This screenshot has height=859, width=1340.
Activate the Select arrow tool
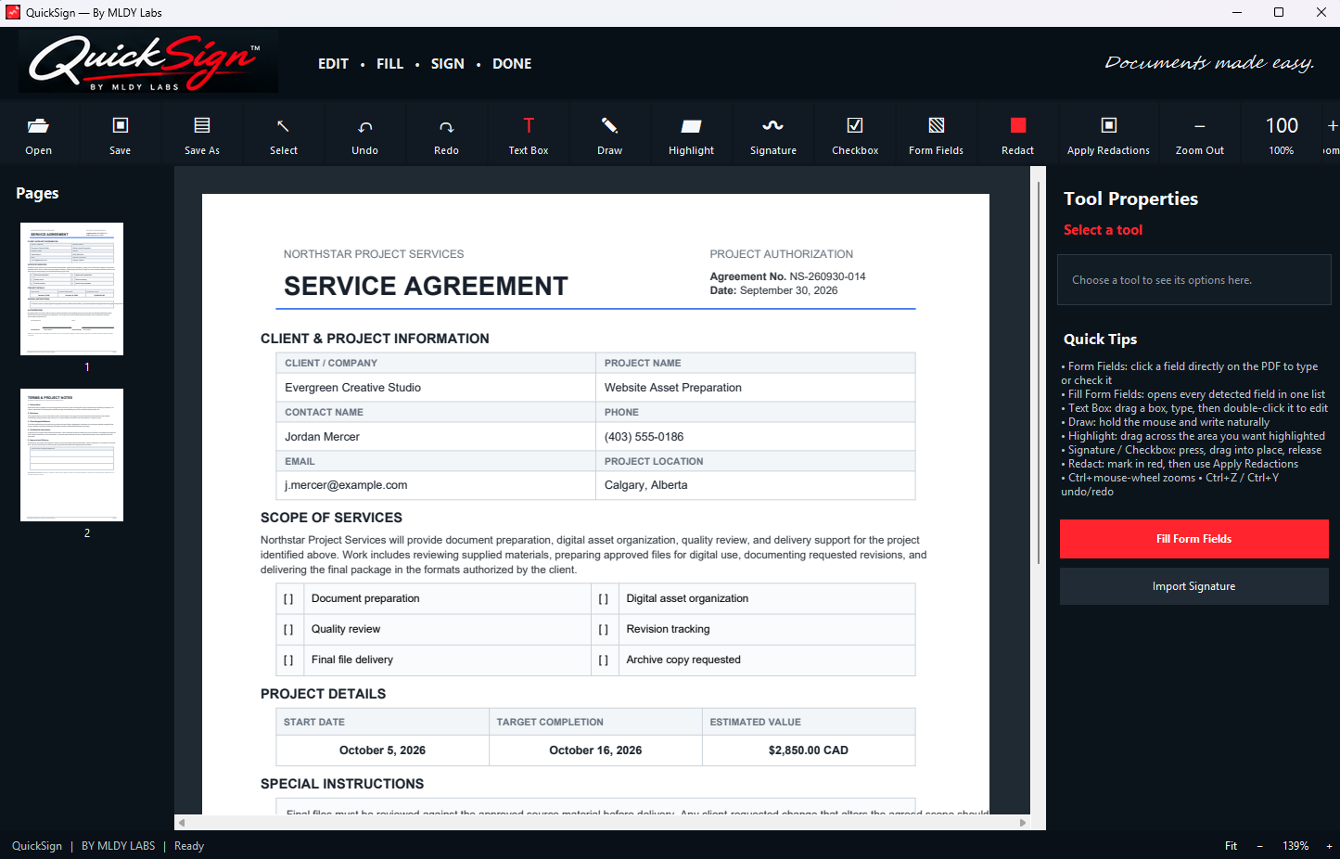coord(284,134)
